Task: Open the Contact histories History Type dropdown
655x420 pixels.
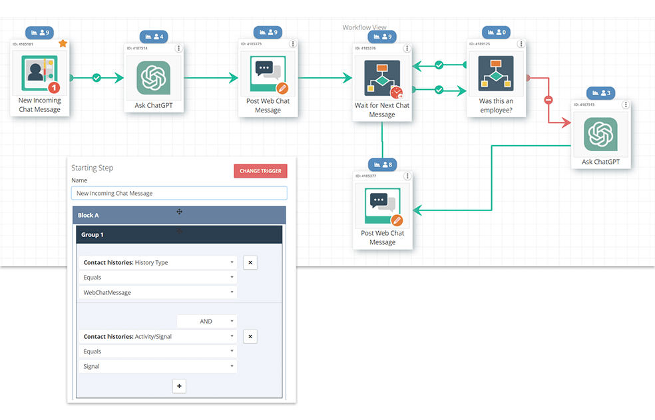Action: click(158, 262)
